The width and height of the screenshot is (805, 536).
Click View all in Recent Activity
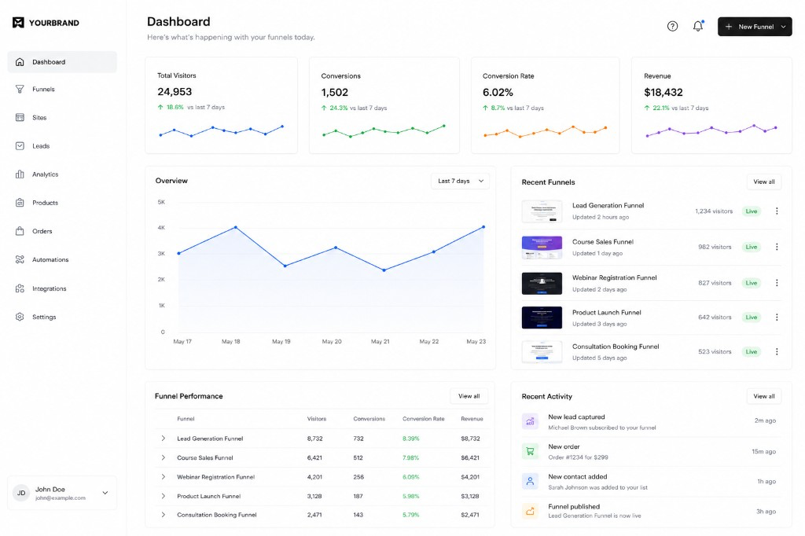point(764,396)
